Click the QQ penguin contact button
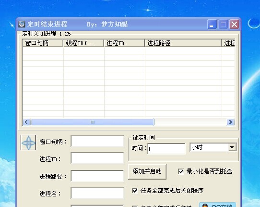This screenshot has height=207, width=260. coord(217,205)
